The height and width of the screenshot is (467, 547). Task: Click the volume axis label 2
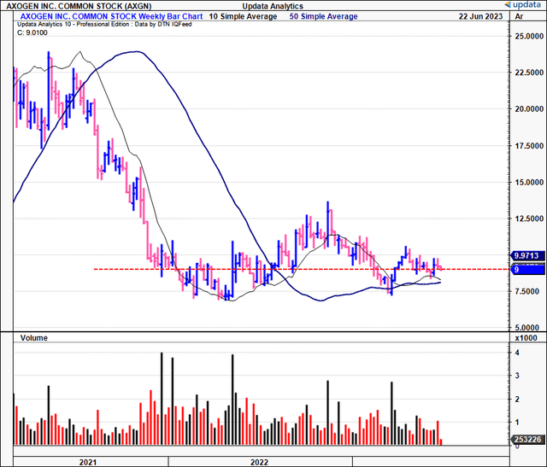517,399
